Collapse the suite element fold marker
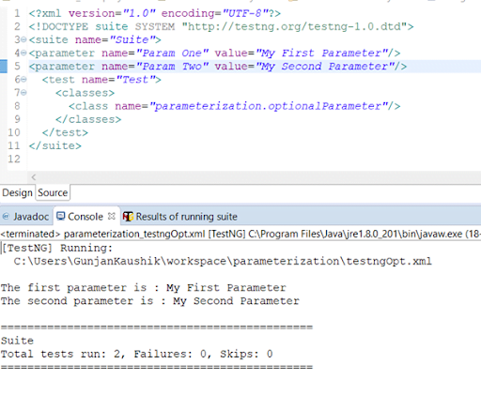This screenshot has width=481, height=395. coord(23,39)
